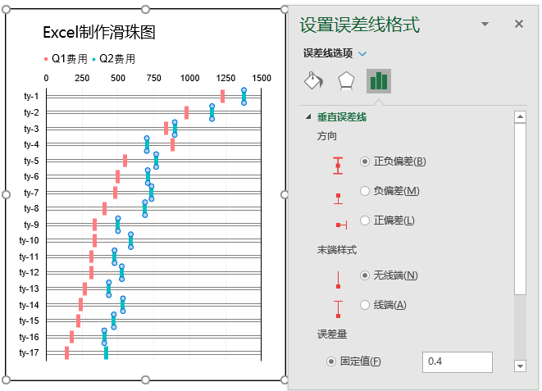Screen dimensions: 542x391
Task: Select the 固定值(F) radio button
Action: click(x=330, y=361)
